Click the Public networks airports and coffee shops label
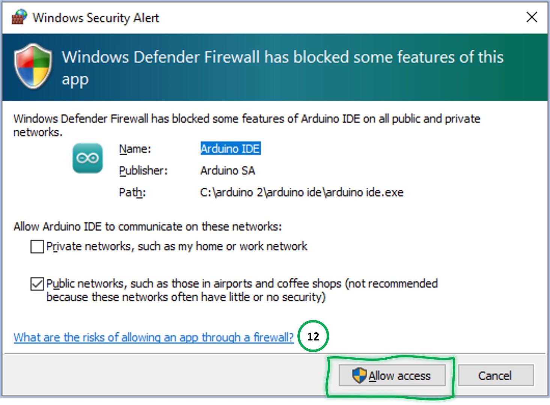Viewport: 550px width, 405px height. pyautogui.click(x=242, y=290)
